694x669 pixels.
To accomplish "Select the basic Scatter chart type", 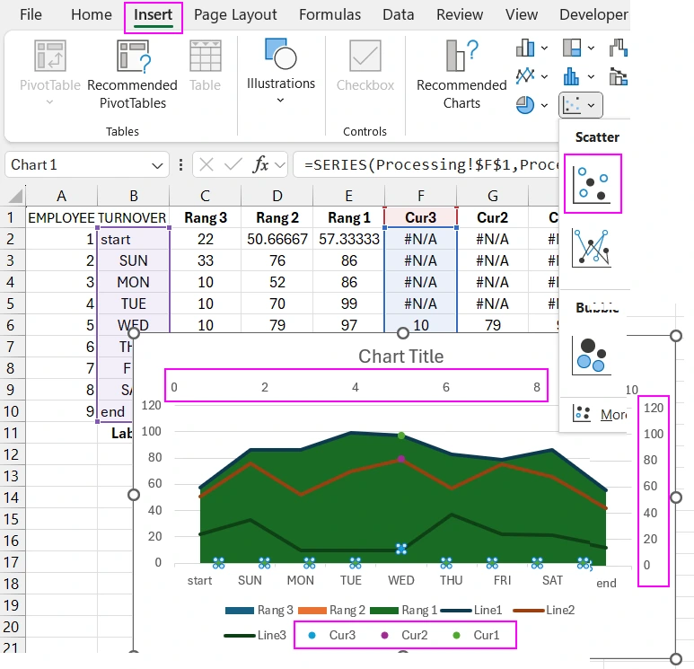I will coord(592,183).
